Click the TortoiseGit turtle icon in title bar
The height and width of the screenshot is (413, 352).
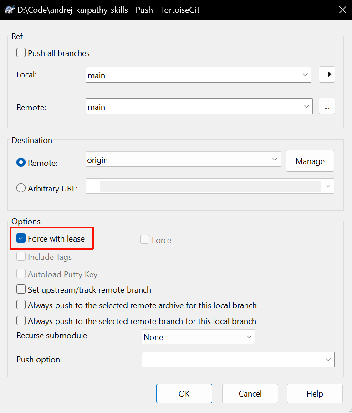pyautogui.click(x=10, y=10)
